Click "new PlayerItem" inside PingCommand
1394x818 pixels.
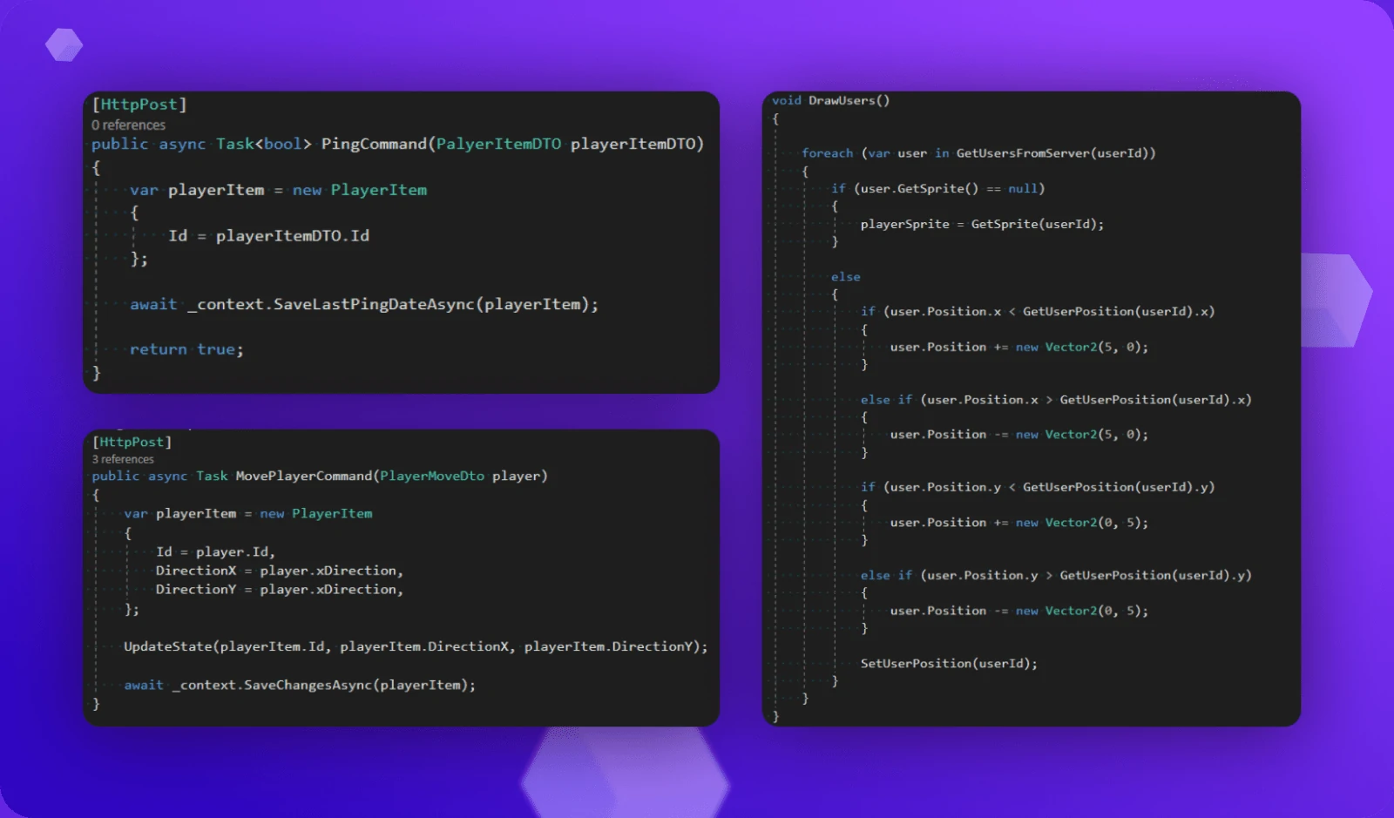359,190
